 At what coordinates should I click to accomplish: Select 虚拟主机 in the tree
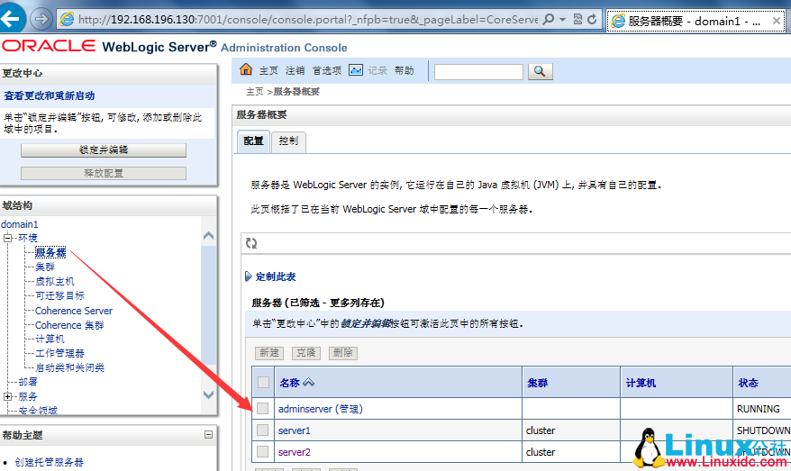pyautogui.click(x=54, y=281)
